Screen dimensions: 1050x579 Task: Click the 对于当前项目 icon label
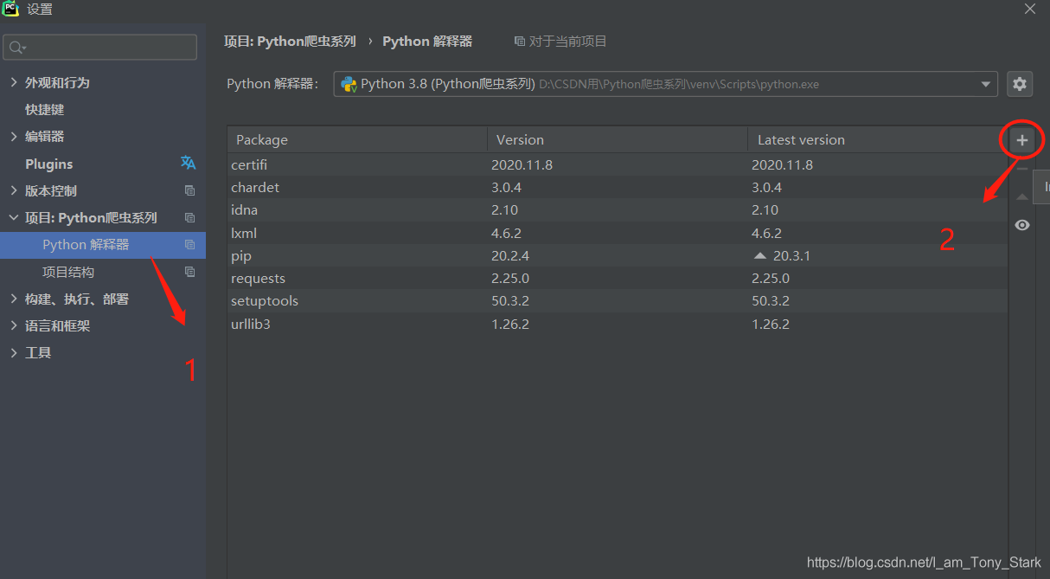pos(560,41)
